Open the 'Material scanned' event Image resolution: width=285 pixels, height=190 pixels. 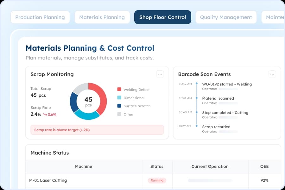click(x=218, y=98)
